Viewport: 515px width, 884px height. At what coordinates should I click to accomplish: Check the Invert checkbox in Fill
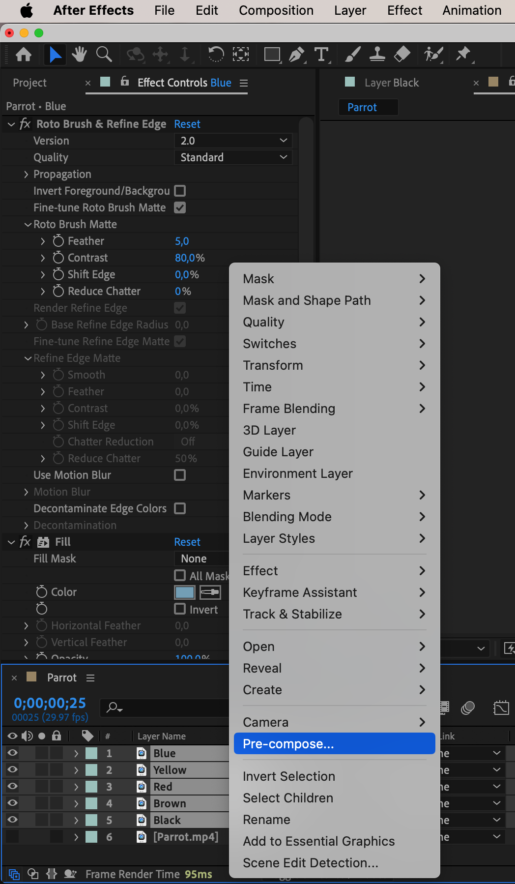180,609
